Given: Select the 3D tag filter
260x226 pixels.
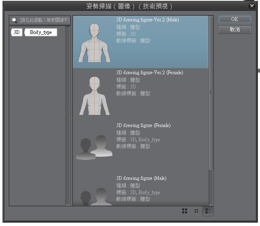Looking at the screenshot, I should 17,32.
